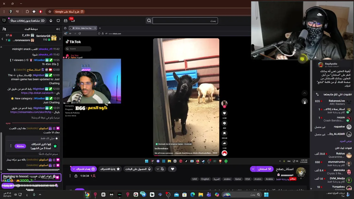Image resolution: width=354 pixels, height=199 pixels.
Task: Open the streamlabs.com/sloo1h/tip link in chat
Action: [x=31, y=112]
